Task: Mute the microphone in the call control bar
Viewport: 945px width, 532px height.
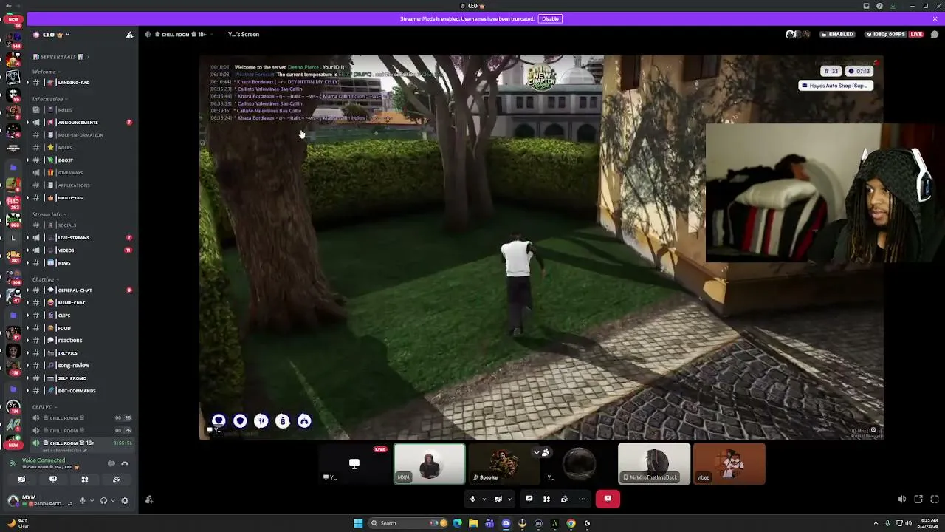Action: click(x=472, y=499)
